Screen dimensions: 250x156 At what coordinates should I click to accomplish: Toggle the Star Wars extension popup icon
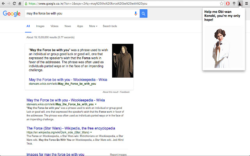point(240,4)
